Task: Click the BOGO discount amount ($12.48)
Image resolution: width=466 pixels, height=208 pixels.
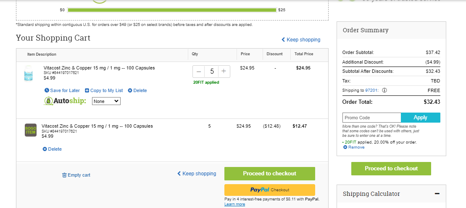Action: pos(271,126)
